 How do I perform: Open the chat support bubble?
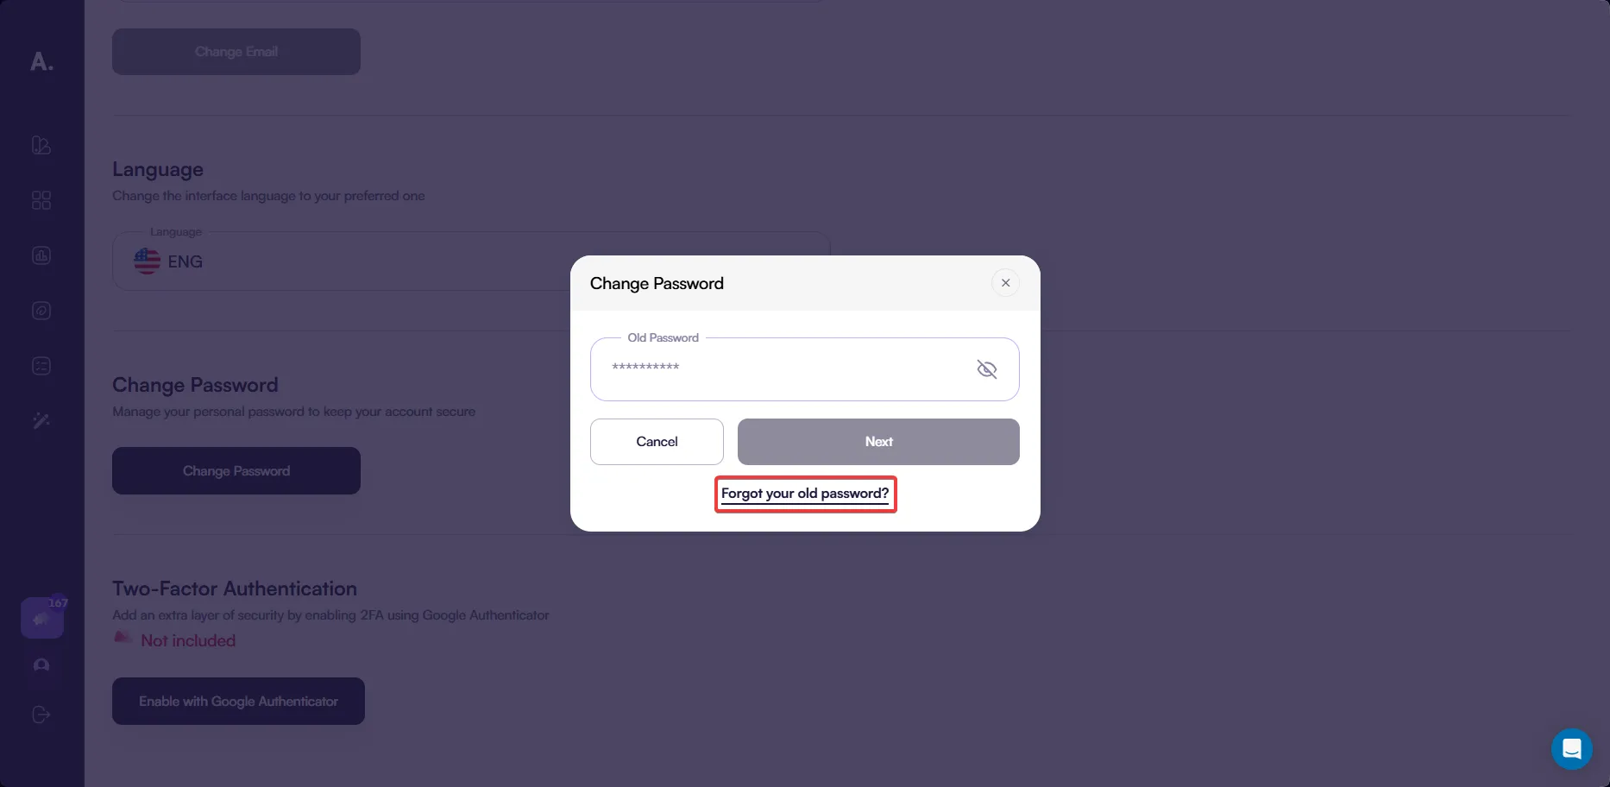(x=1571, y=748)
